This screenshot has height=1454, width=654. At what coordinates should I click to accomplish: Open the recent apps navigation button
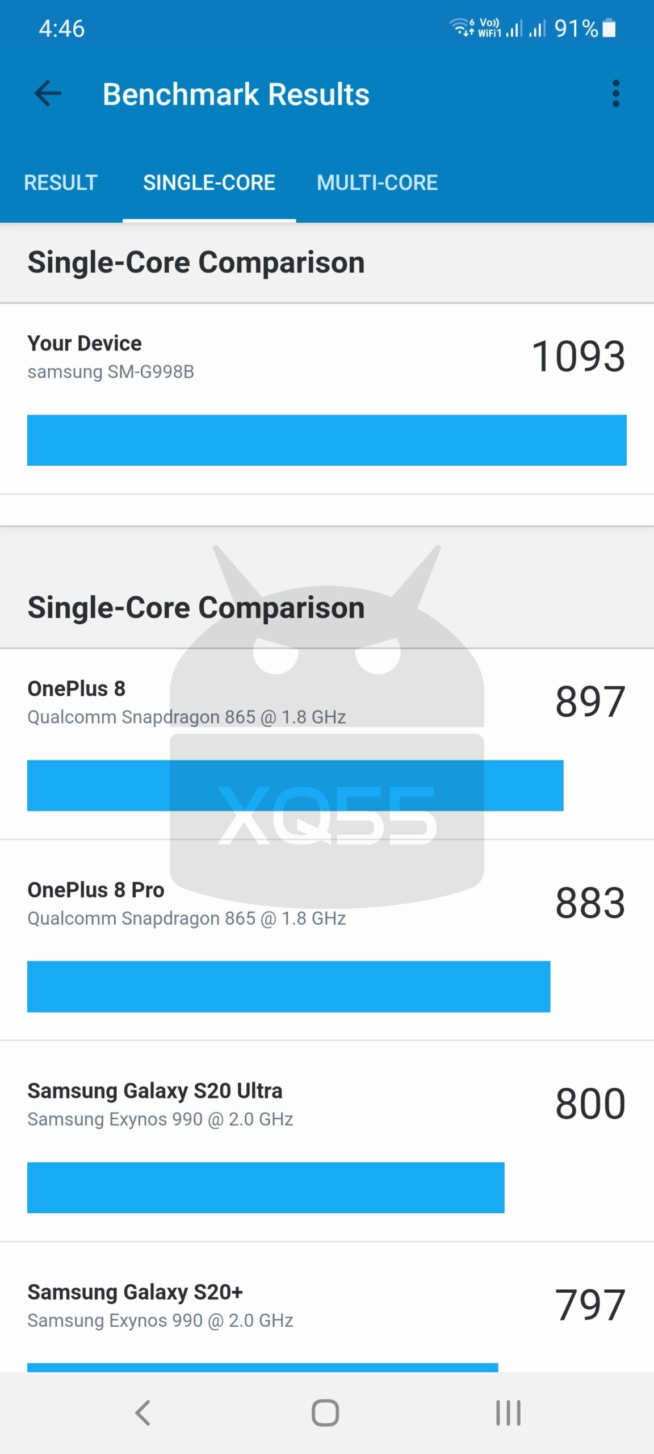[x=508, y=1413]
